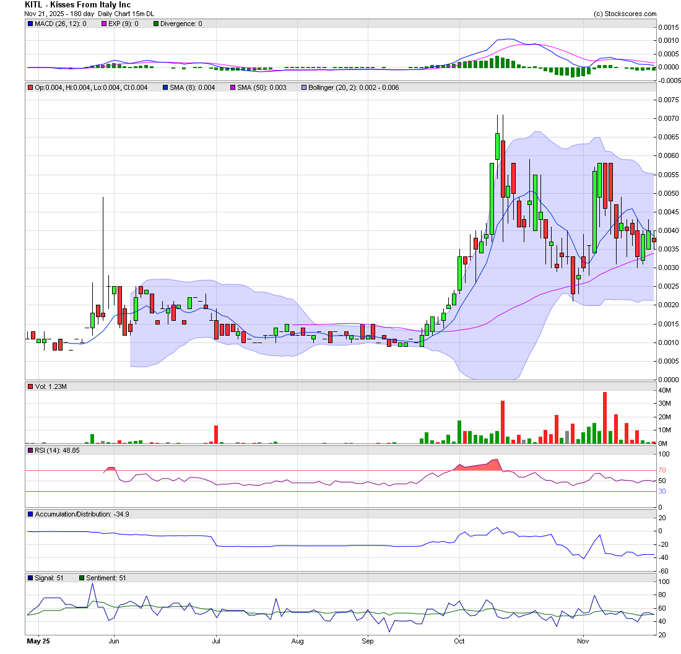Click the purple RSI (14) legend swatch
This screenshot has height=654, width=681.
click(x=30, y=451)
